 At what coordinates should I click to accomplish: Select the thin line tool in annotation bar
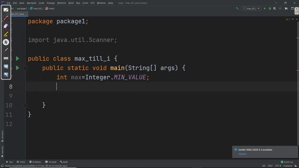pyautogui.click(x=6, y=50)
